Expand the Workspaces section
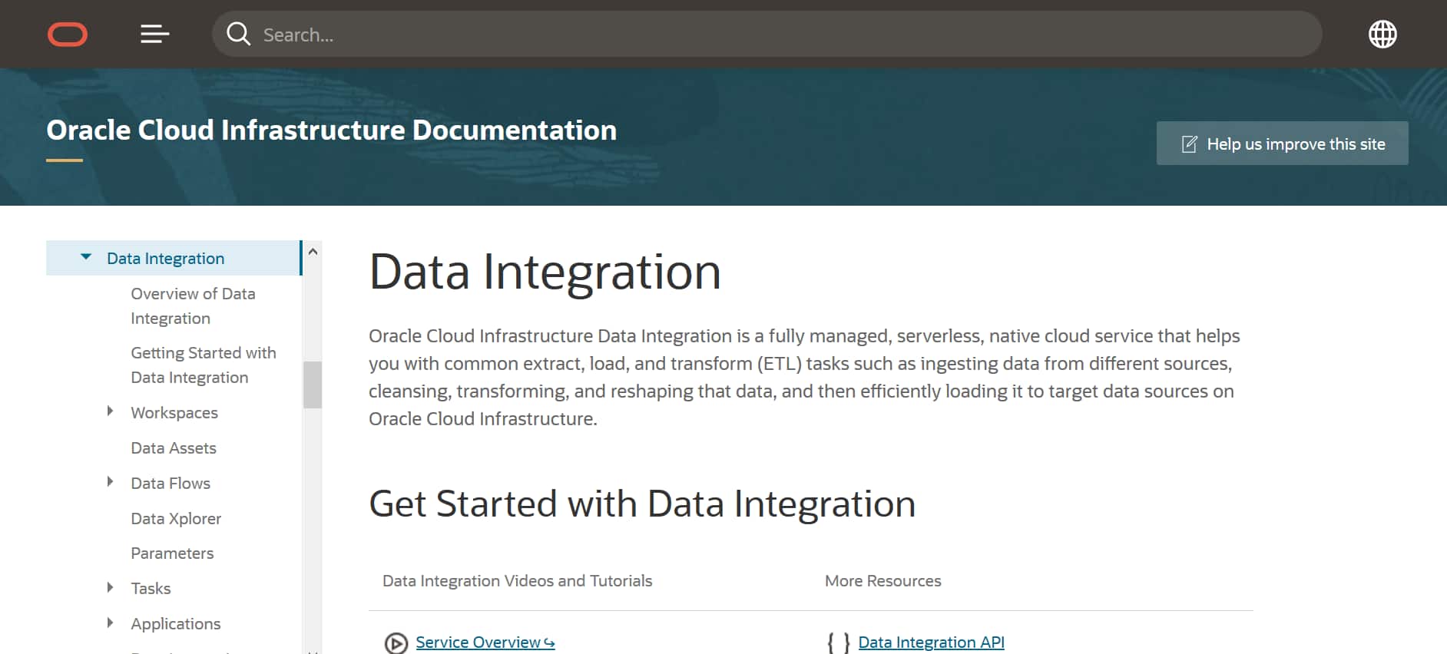 (x=110, y=411)
